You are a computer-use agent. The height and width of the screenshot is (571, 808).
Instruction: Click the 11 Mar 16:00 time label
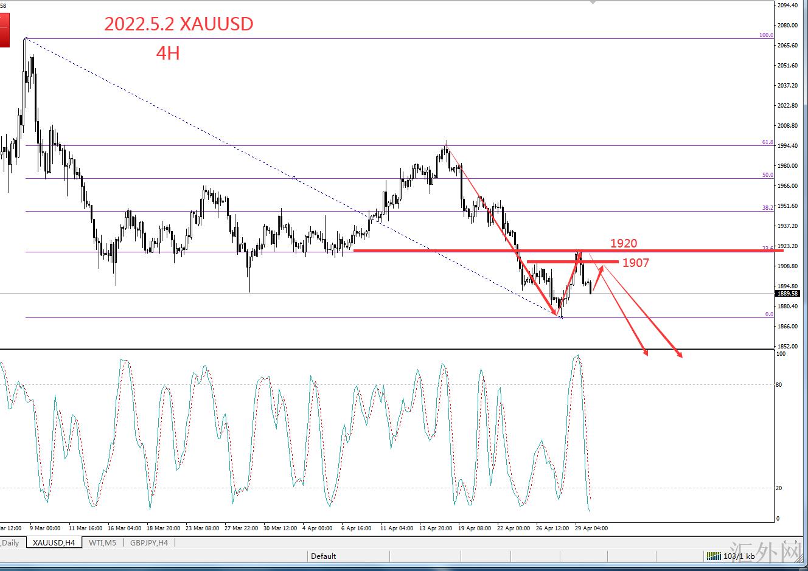(x=85, y=528)
